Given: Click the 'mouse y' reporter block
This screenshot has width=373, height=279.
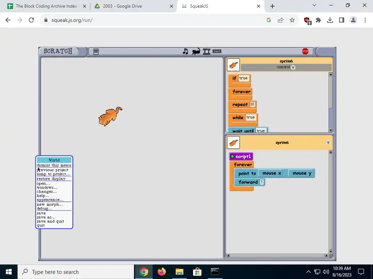Looking at the screenshot, I should click(301, 173).
